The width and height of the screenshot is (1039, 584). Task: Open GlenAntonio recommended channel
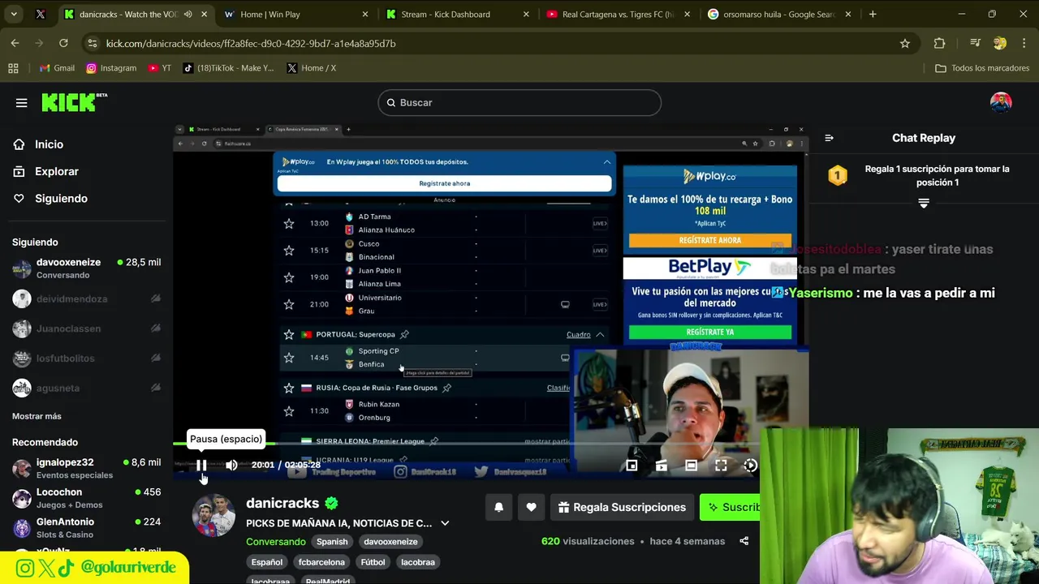tap(86, 528)
